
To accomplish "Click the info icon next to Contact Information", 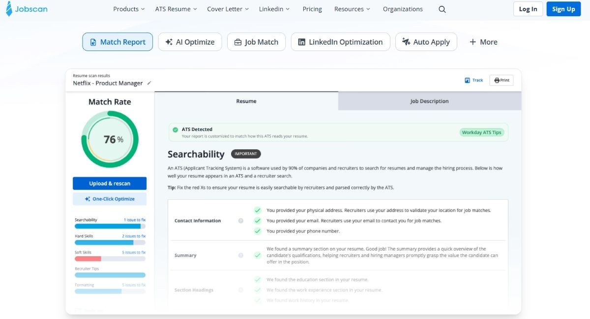I will 241,221.
